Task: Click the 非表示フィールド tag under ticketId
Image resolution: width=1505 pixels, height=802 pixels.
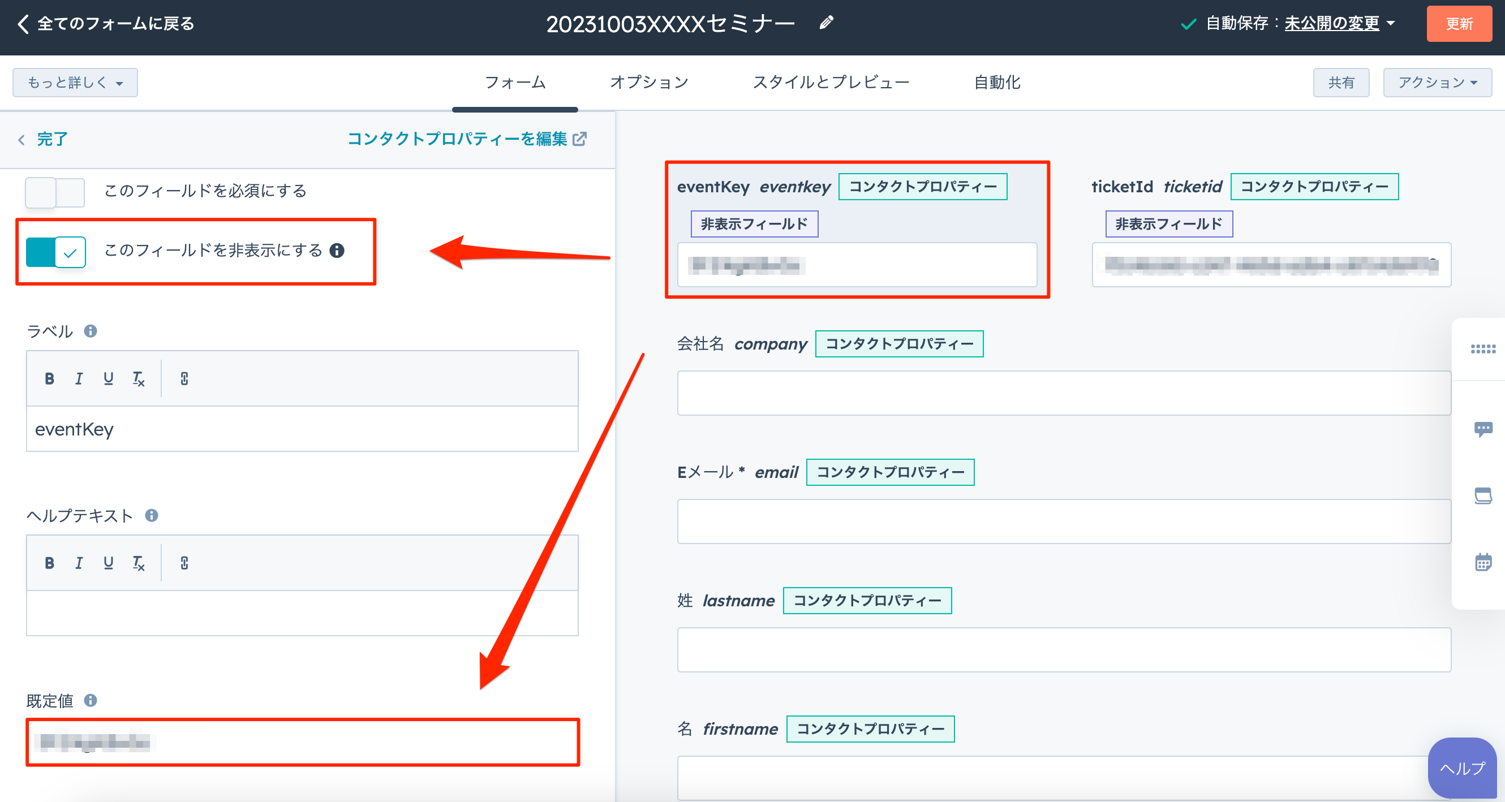Action: [x=1168, y=224]
